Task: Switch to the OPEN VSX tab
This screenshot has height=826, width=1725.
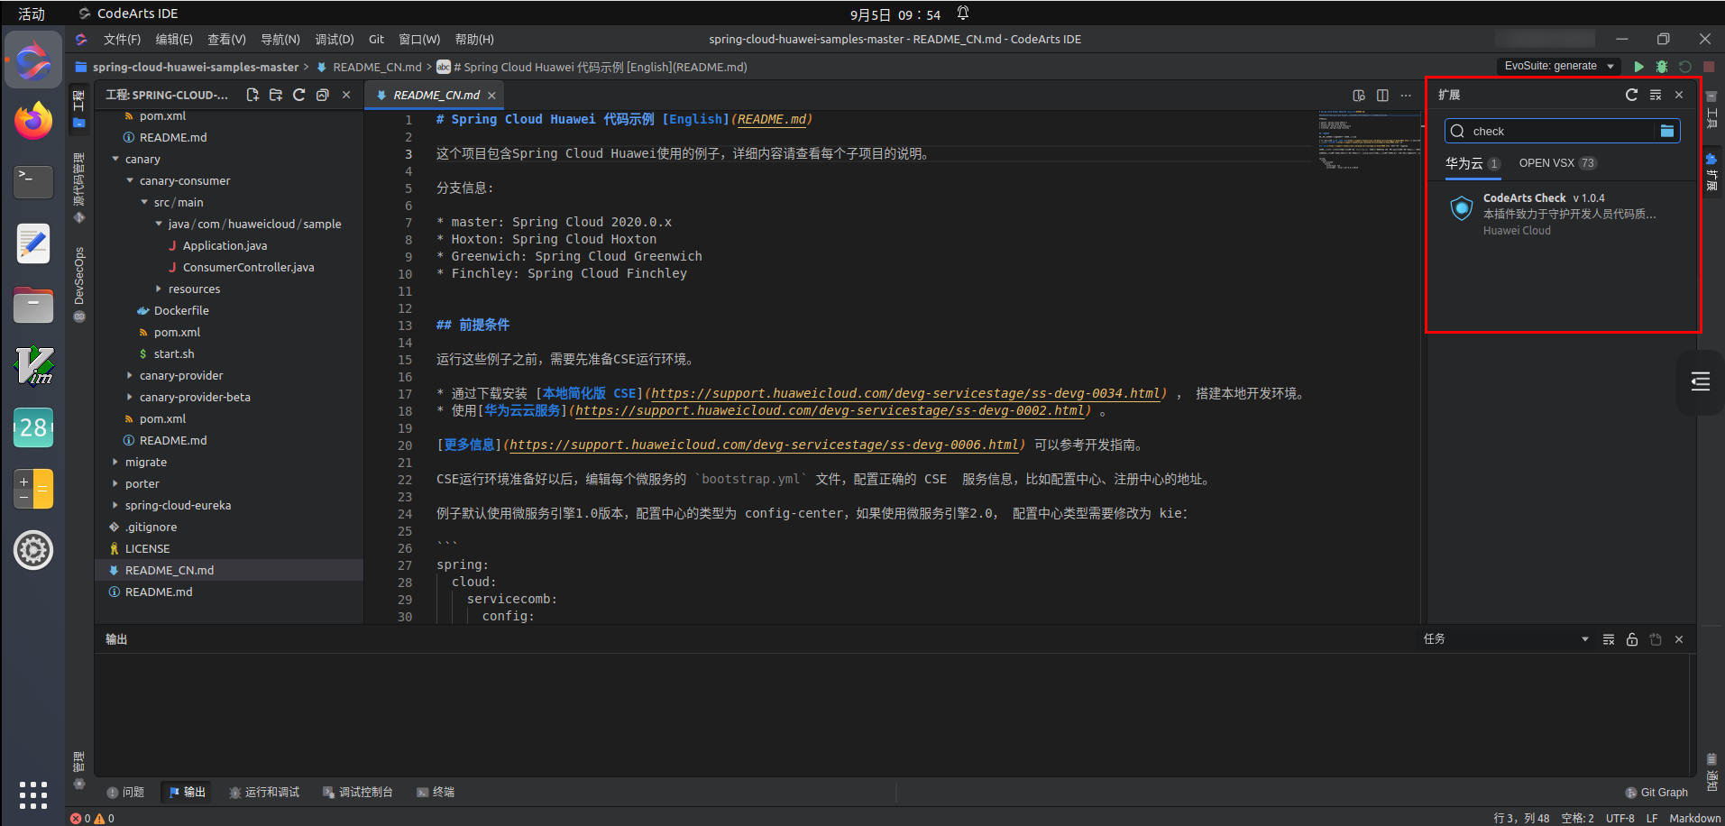Action: point(1557,163)
